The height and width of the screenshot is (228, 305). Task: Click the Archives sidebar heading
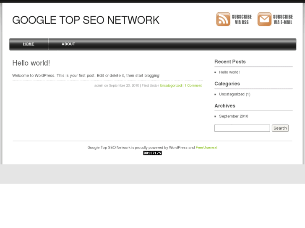(x=225, y=106)
